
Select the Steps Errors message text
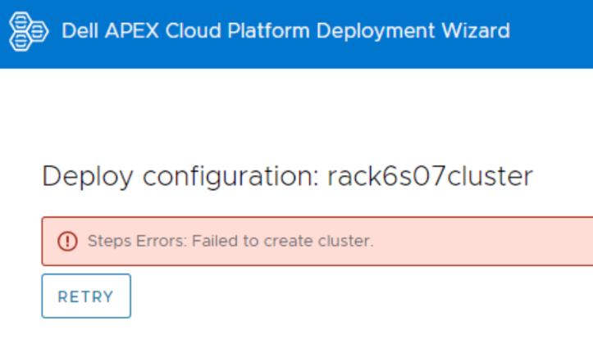click(x=230, y=242)
